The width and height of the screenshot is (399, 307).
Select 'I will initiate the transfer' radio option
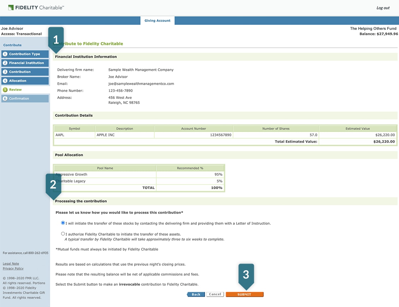point(63,223)
